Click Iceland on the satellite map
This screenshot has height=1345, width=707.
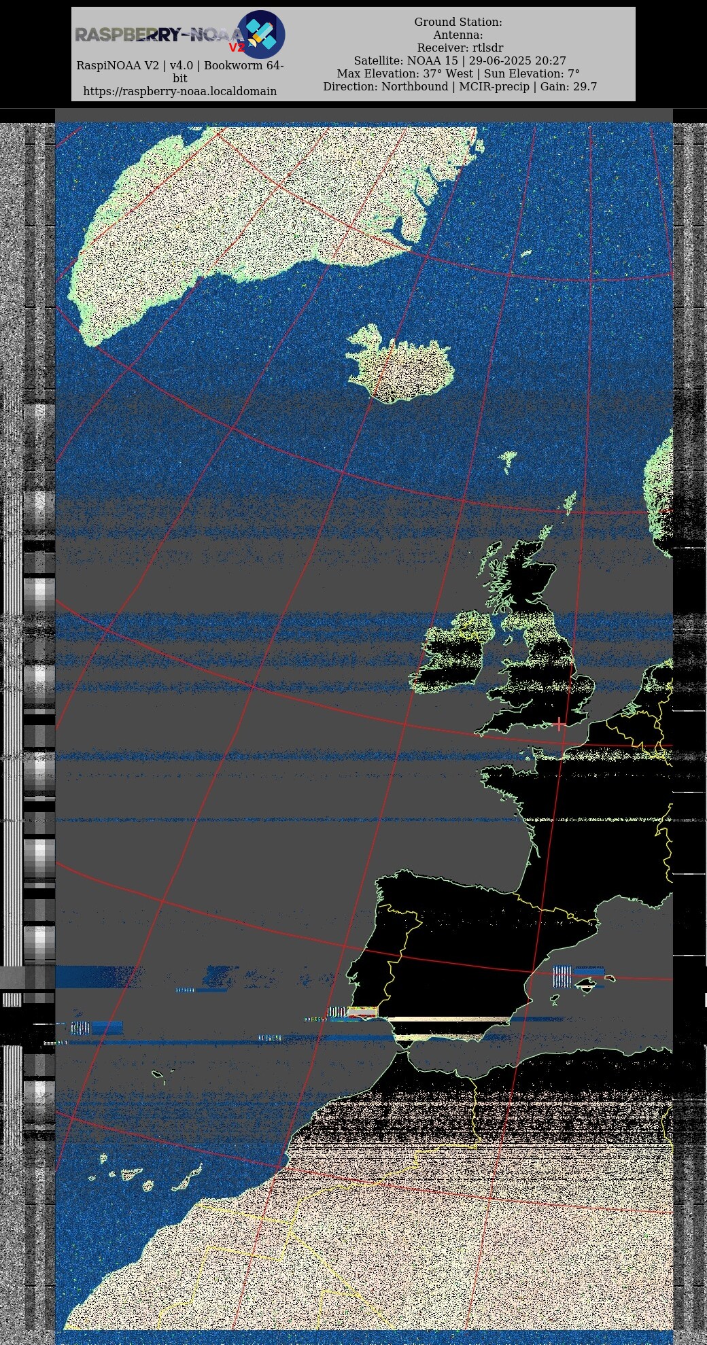(400, 364)
